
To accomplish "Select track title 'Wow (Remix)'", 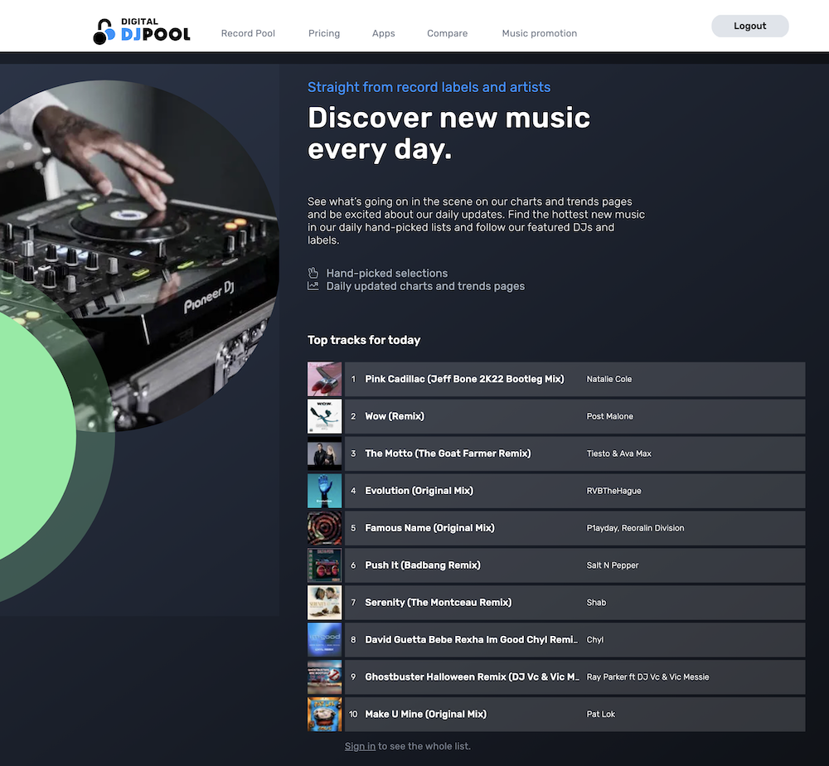I will (x=395, y=416).
